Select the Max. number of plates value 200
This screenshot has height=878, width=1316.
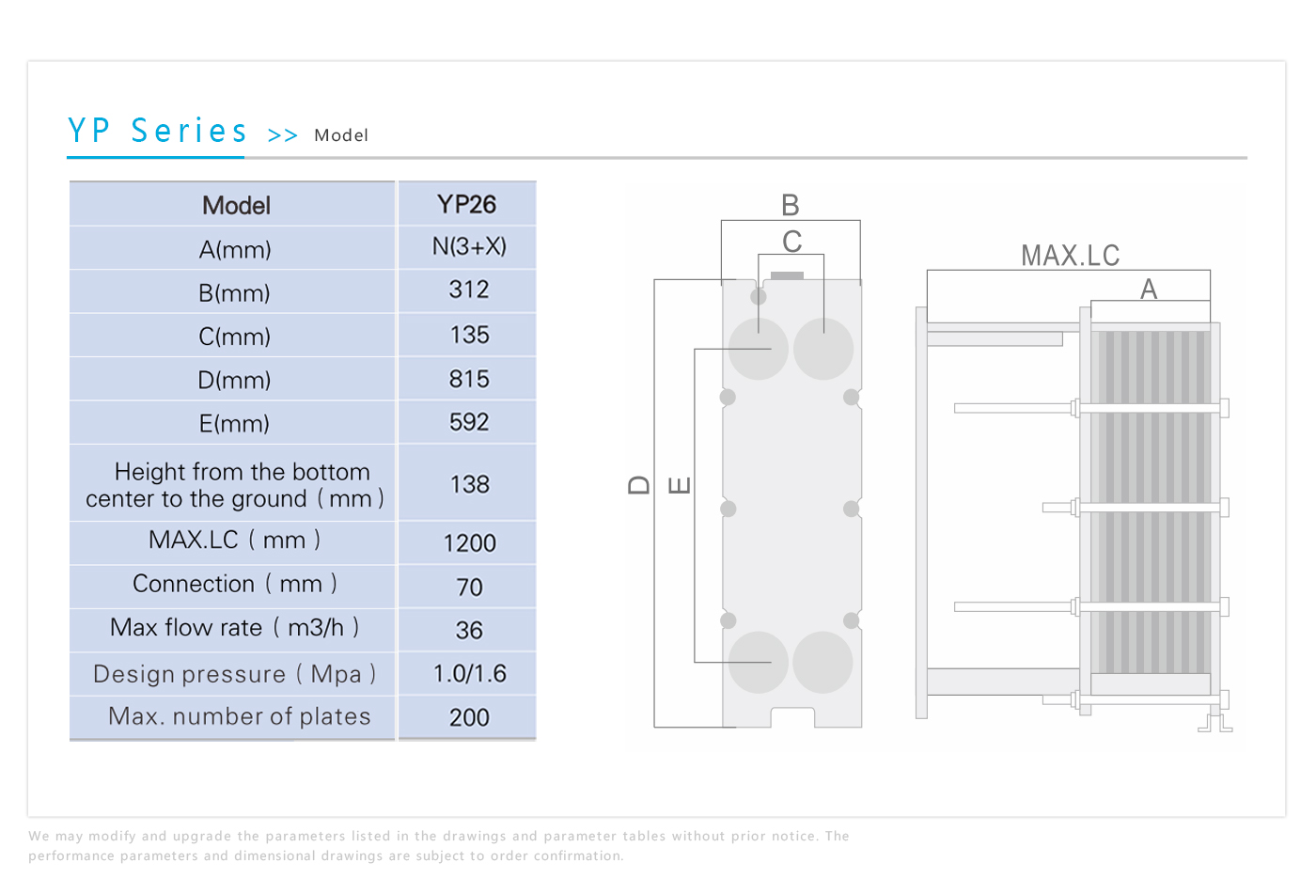coord(469,717)
